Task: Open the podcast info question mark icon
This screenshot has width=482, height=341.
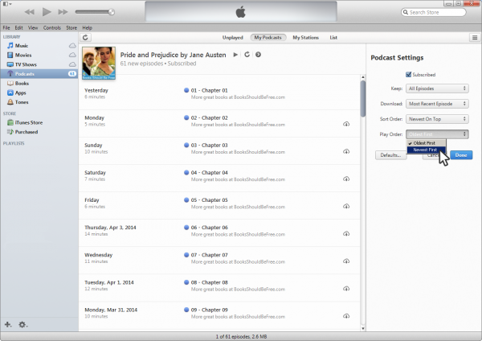Action: [x=258, y=54]
